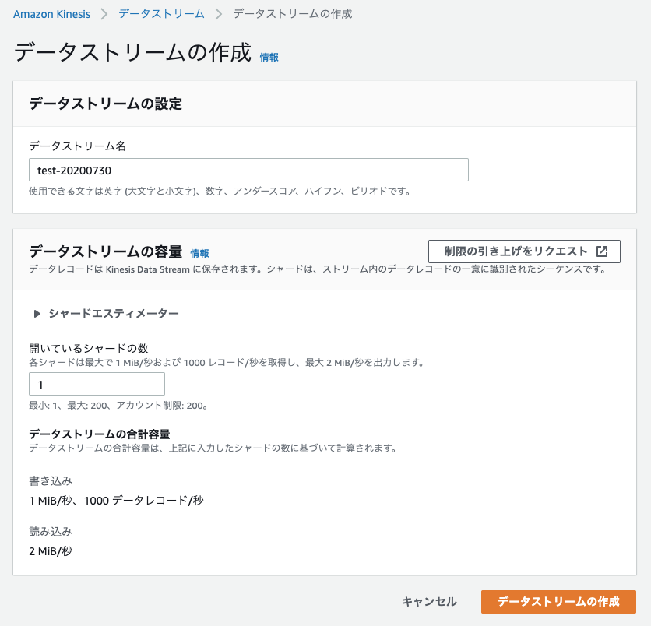Click the データストリームの容量 section heading
651x626 pixels.
pos(105,251)
